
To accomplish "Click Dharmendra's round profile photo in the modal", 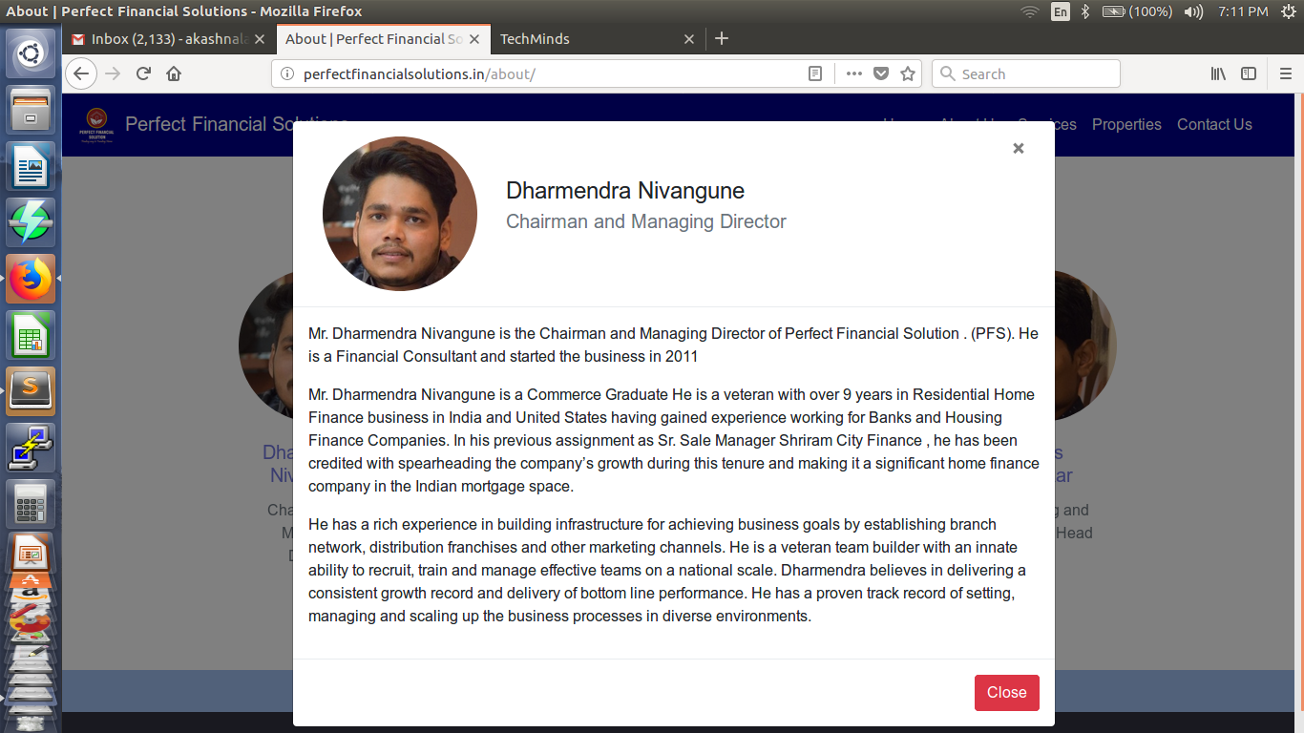I will (400, 214).
